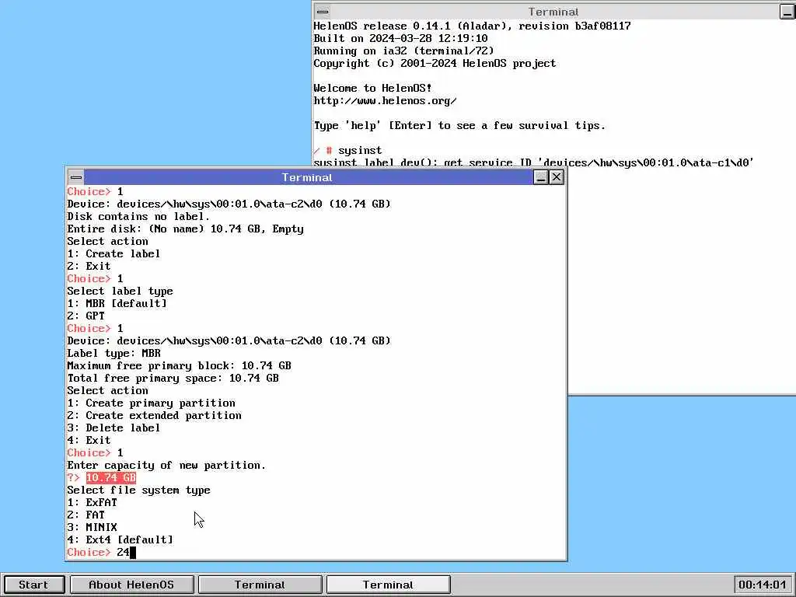The image size is (796, 597).
Task: Click highlighted '10.74 GB' capacity input
Action: 110,478
